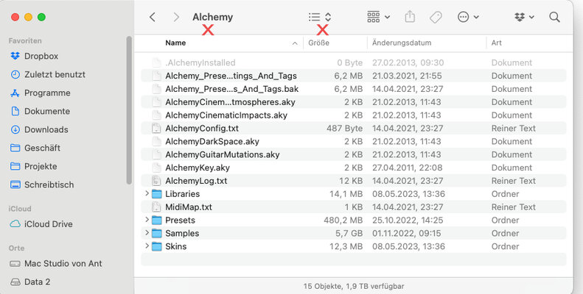This screenshot has width=583, height=294.
Task: Click the sidebar scrollbar
Action: tap(129, 110)
